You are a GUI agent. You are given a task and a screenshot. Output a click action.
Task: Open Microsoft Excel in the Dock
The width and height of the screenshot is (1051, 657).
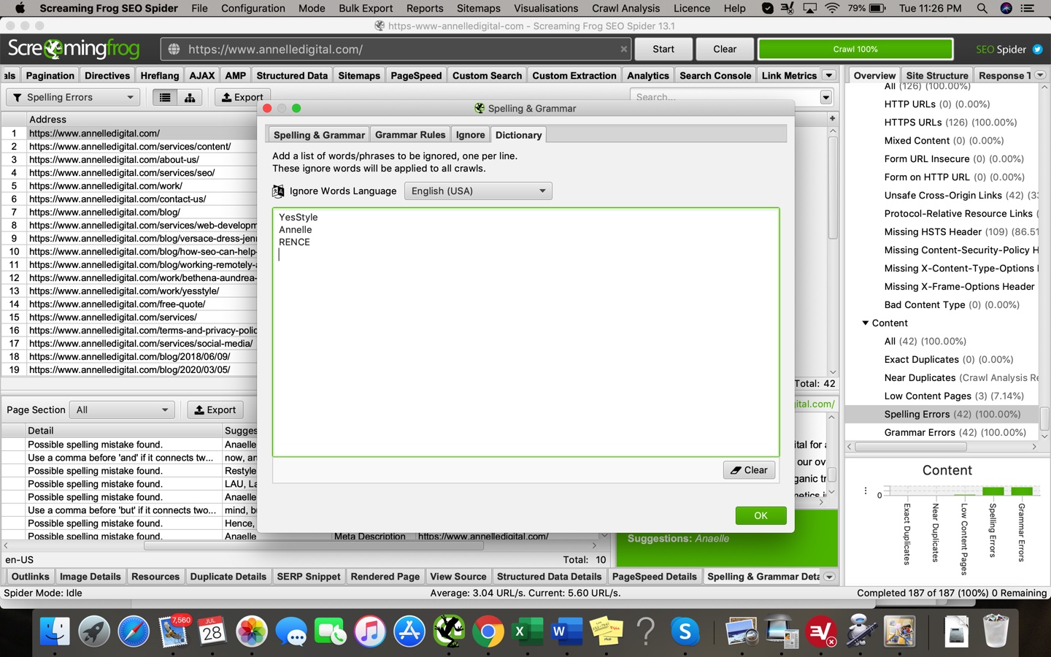528,631
